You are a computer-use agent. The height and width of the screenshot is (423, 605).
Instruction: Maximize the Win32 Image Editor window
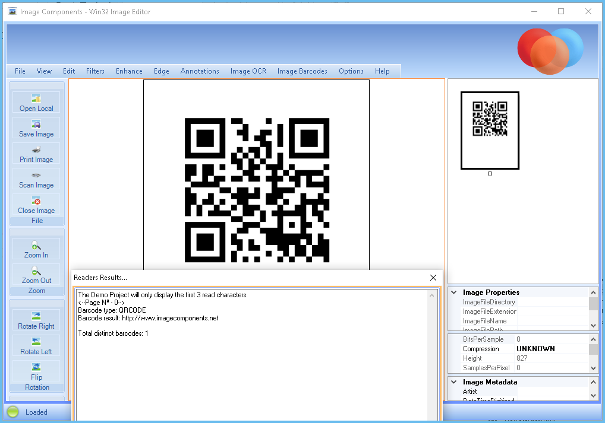coord(561,11)
